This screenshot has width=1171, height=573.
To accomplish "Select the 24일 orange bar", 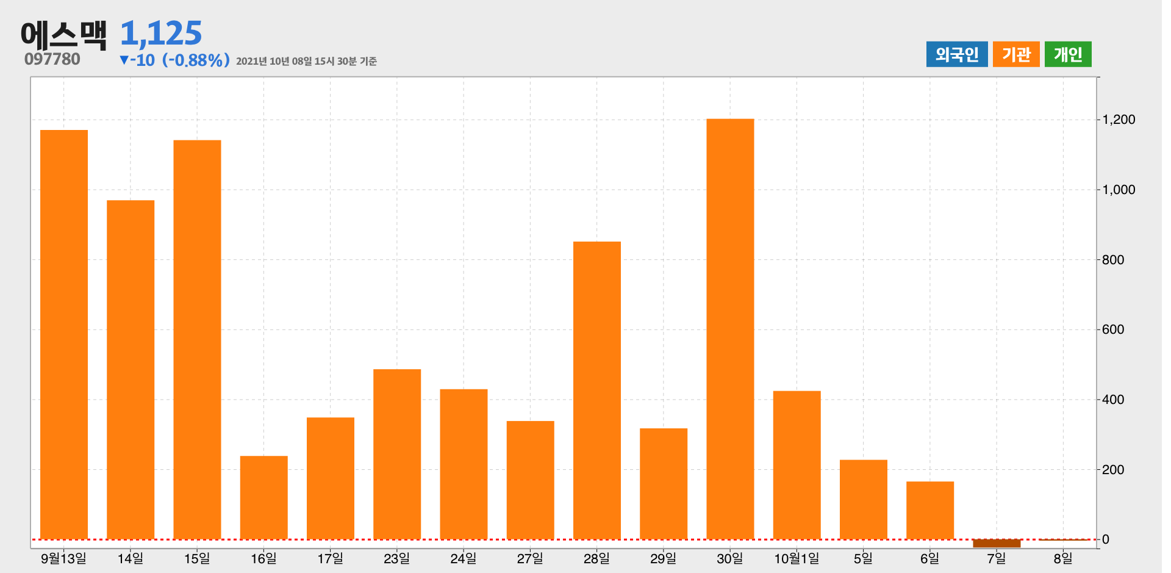I will (464, 464).
